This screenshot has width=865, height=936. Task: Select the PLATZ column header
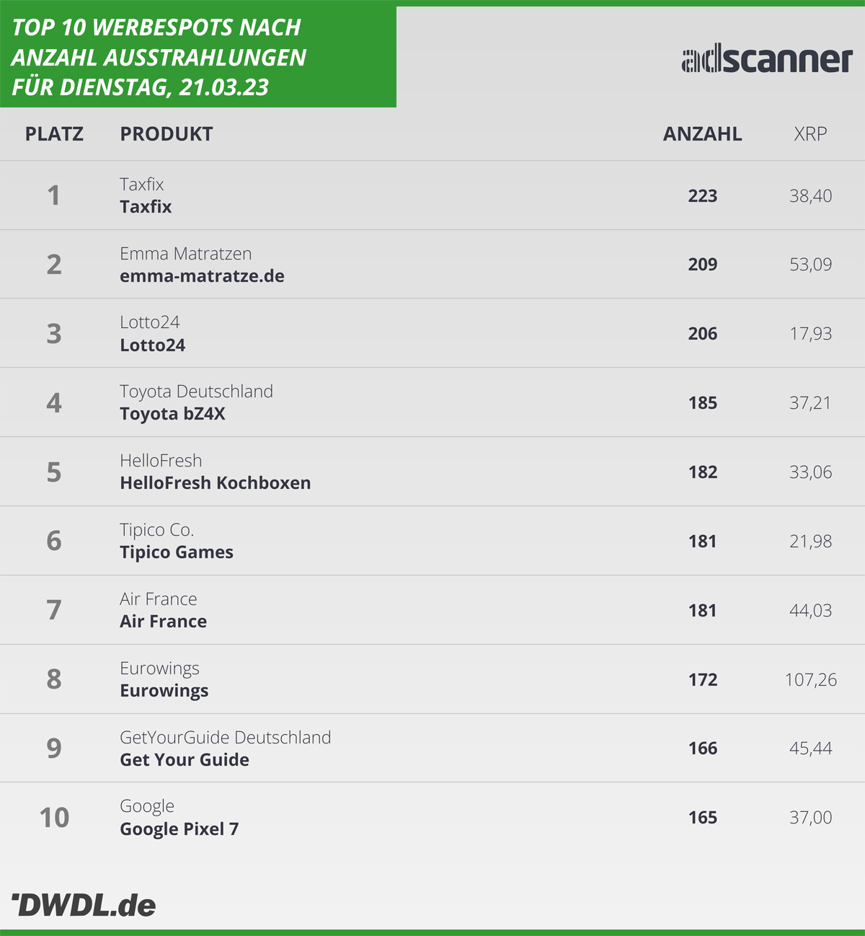tap(54, 134)
